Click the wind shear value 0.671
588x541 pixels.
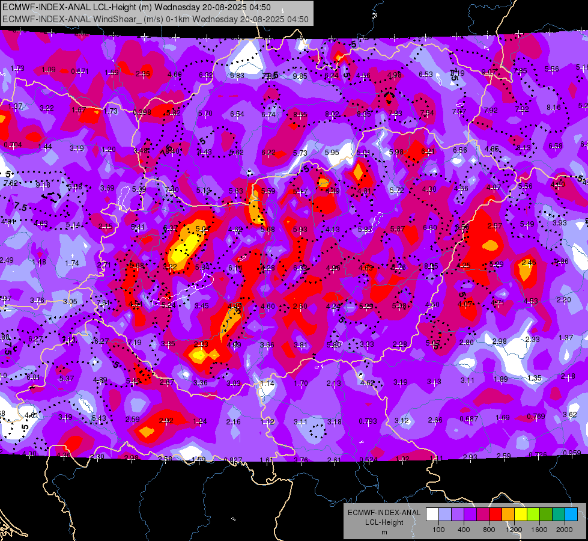point(80,71)
